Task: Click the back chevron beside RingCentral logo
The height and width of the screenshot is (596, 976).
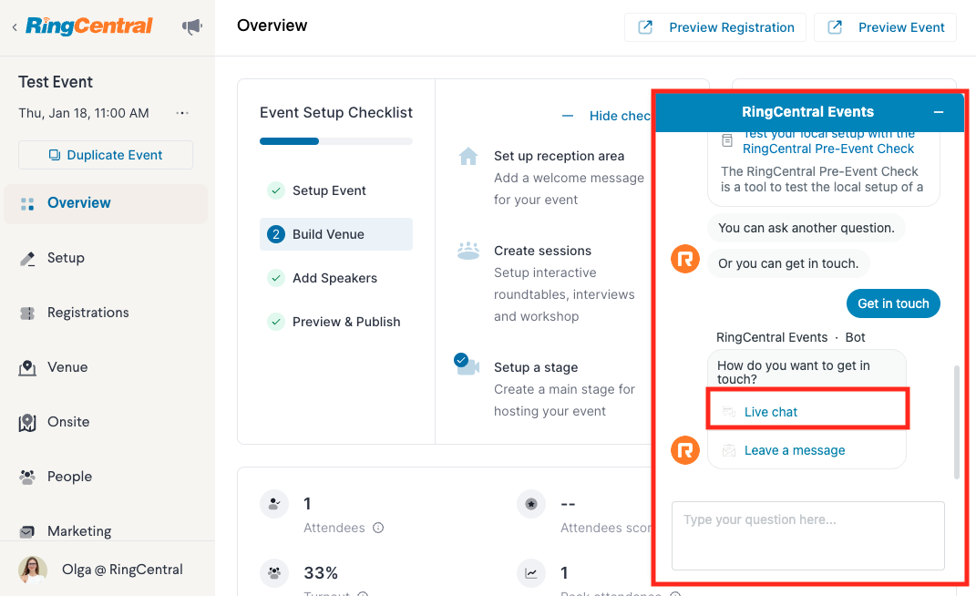Action: [15, 26]
